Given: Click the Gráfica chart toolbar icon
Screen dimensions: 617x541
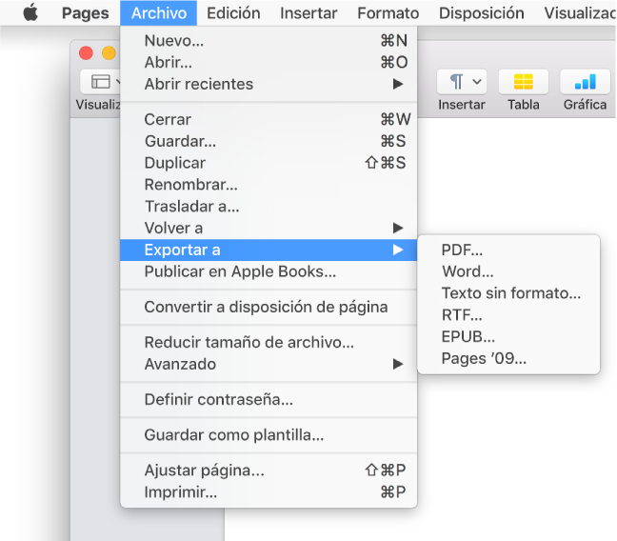Looking at the screenshot, I should coord(586,82).
